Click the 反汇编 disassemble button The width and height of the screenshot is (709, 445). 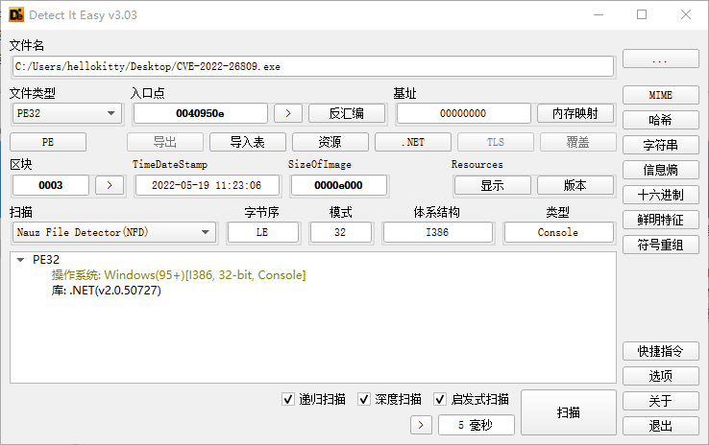pos(346,113)
